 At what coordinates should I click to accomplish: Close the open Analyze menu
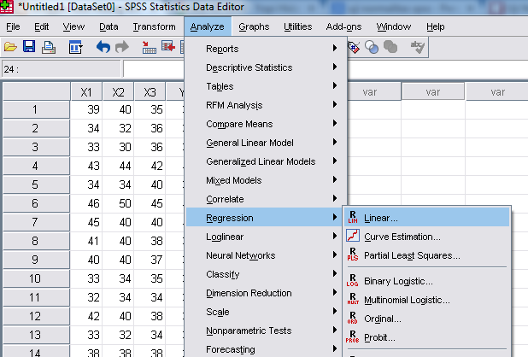tap(208, 26)
